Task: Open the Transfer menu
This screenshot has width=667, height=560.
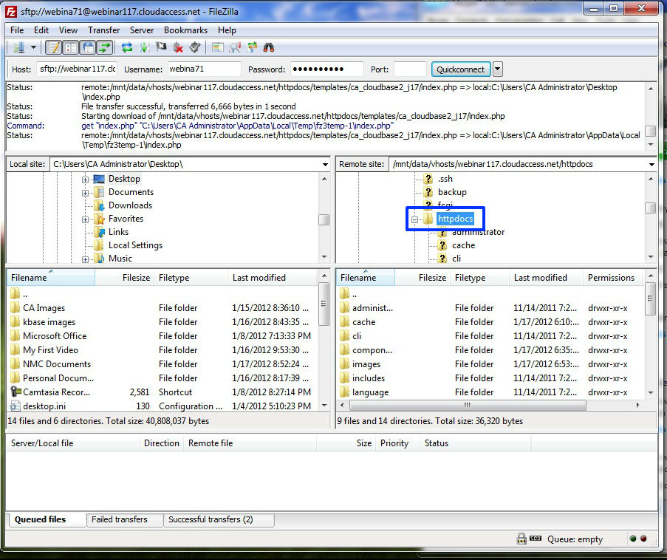Action: pos(104,30)
